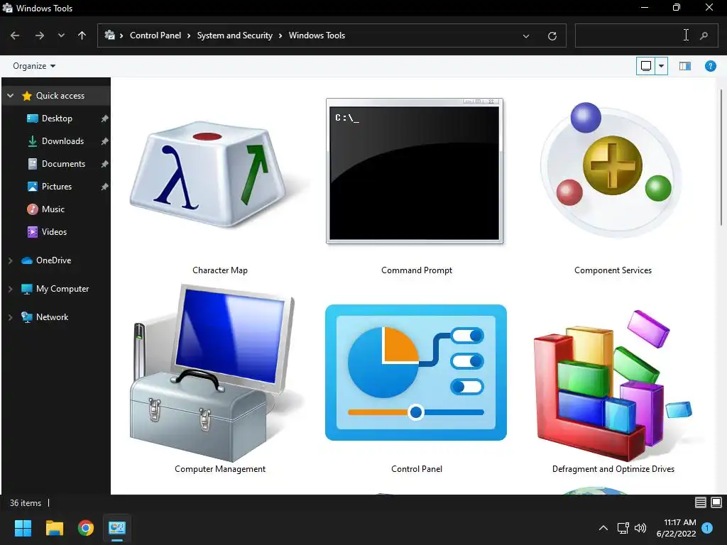This screenshot has width=727, height=545.
Task: Click the Windows Tools breadcrumb
Action: (317, 35)
